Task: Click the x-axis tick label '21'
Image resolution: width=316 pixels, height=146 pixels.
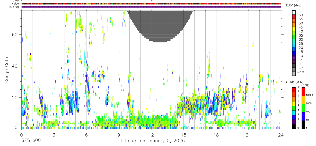Action: pyautogui.click(x=248, y=135)
